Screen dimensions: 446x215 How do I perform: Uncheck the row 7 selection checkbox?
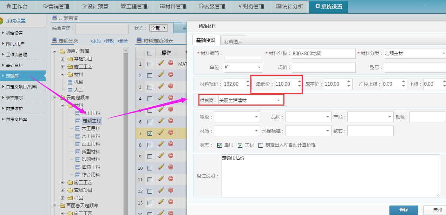point(150,133)
